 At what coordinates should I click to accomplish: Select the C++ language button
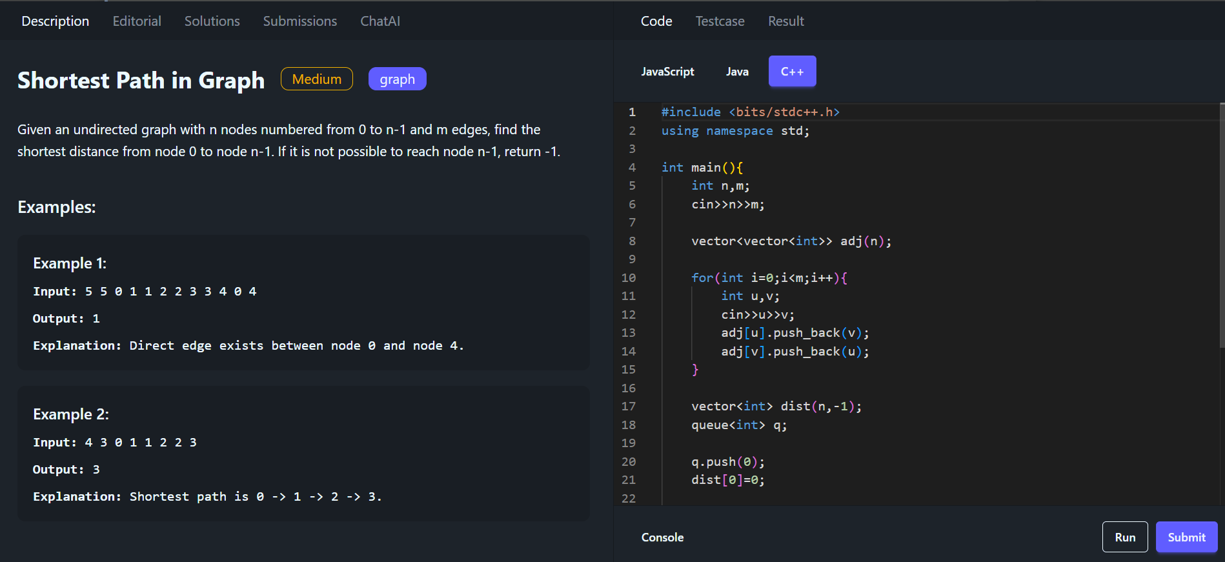point(792,72)
